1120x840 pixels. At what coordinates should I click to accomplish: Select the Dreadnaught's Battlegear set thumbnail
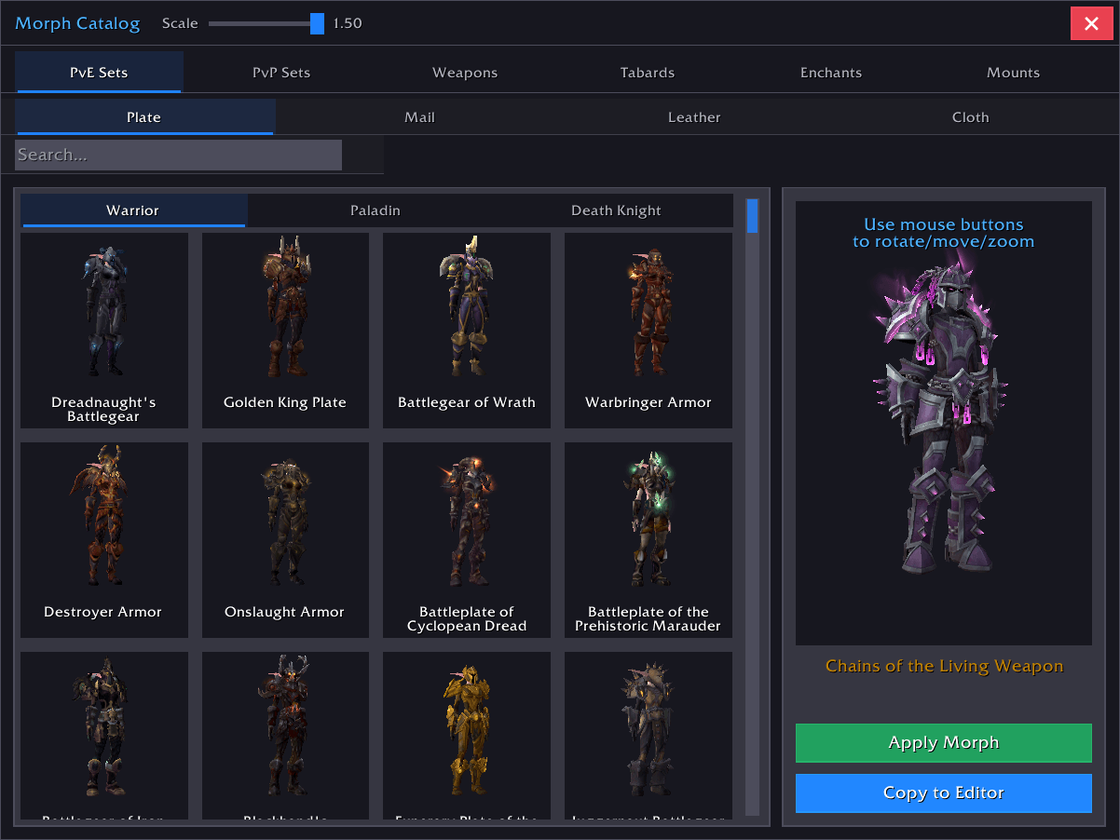tap(104, 330)
